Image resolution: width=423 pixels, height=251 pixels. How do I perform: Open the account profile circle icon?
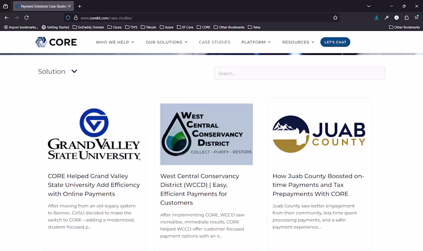pyautogui.click(x=396, y=18)
